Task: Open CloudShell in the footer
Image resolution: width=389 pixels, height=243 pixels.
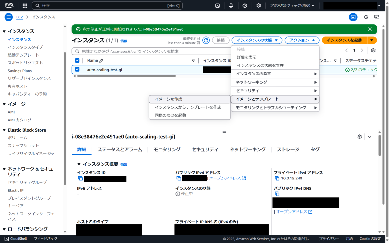Action: pos(16,239)
